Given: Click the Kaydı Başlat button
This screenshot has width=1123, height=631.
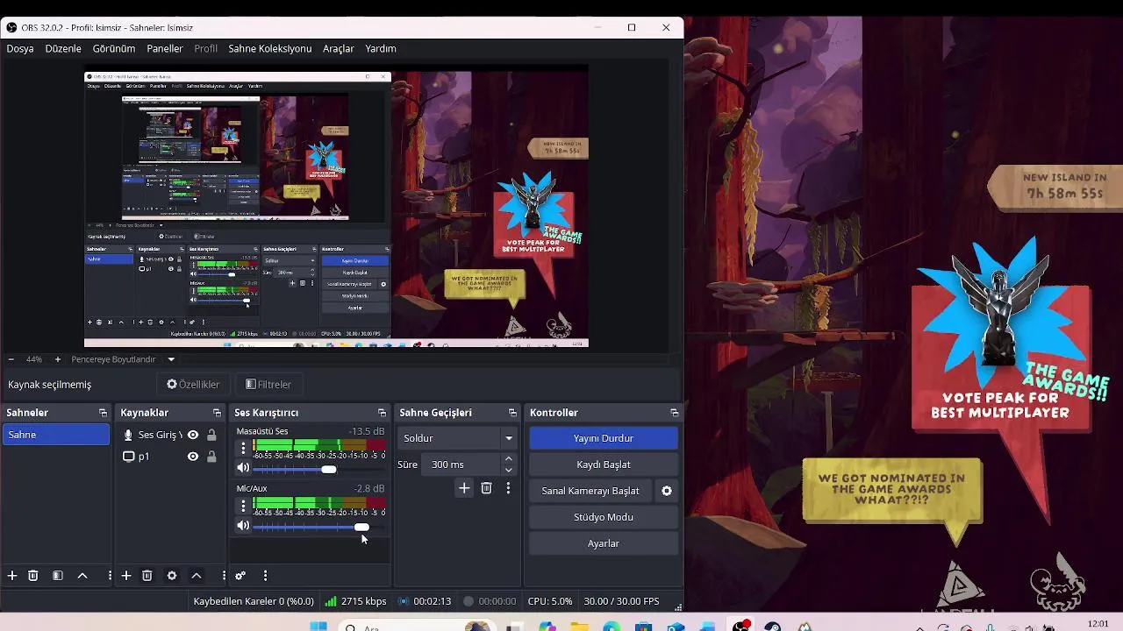Looking at the screenshot, I should click(x=604, y=464).
